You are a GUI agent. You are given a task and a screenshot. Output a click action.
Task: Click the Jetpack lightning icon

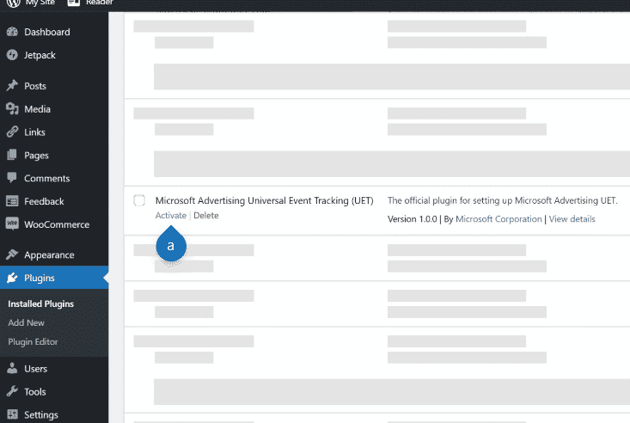pyautogui.click(x=12, y=55)
